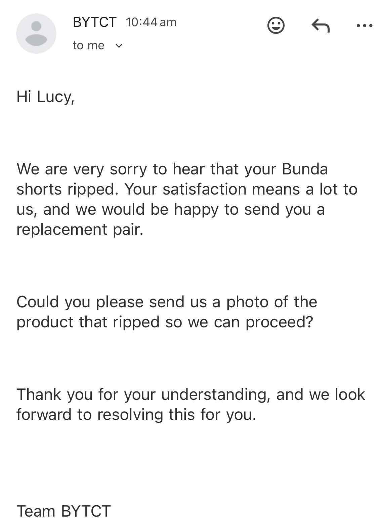Tap the BYTCT sender name

(x=94, y=22)
